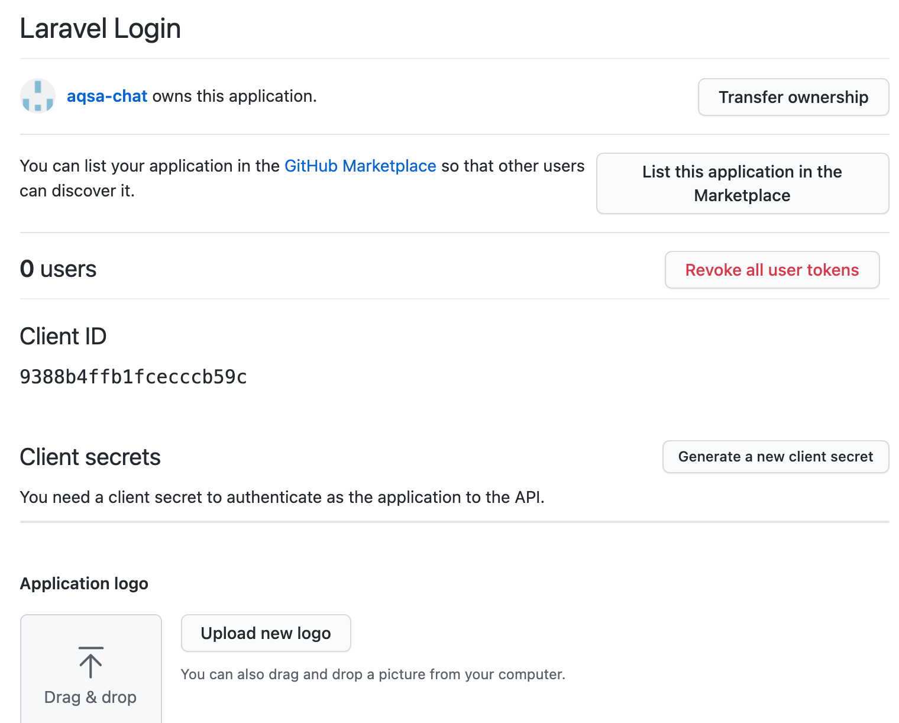Click the Drag & drop logo area
The height and width of the screenshot is (723, 899).
(91, 669)
